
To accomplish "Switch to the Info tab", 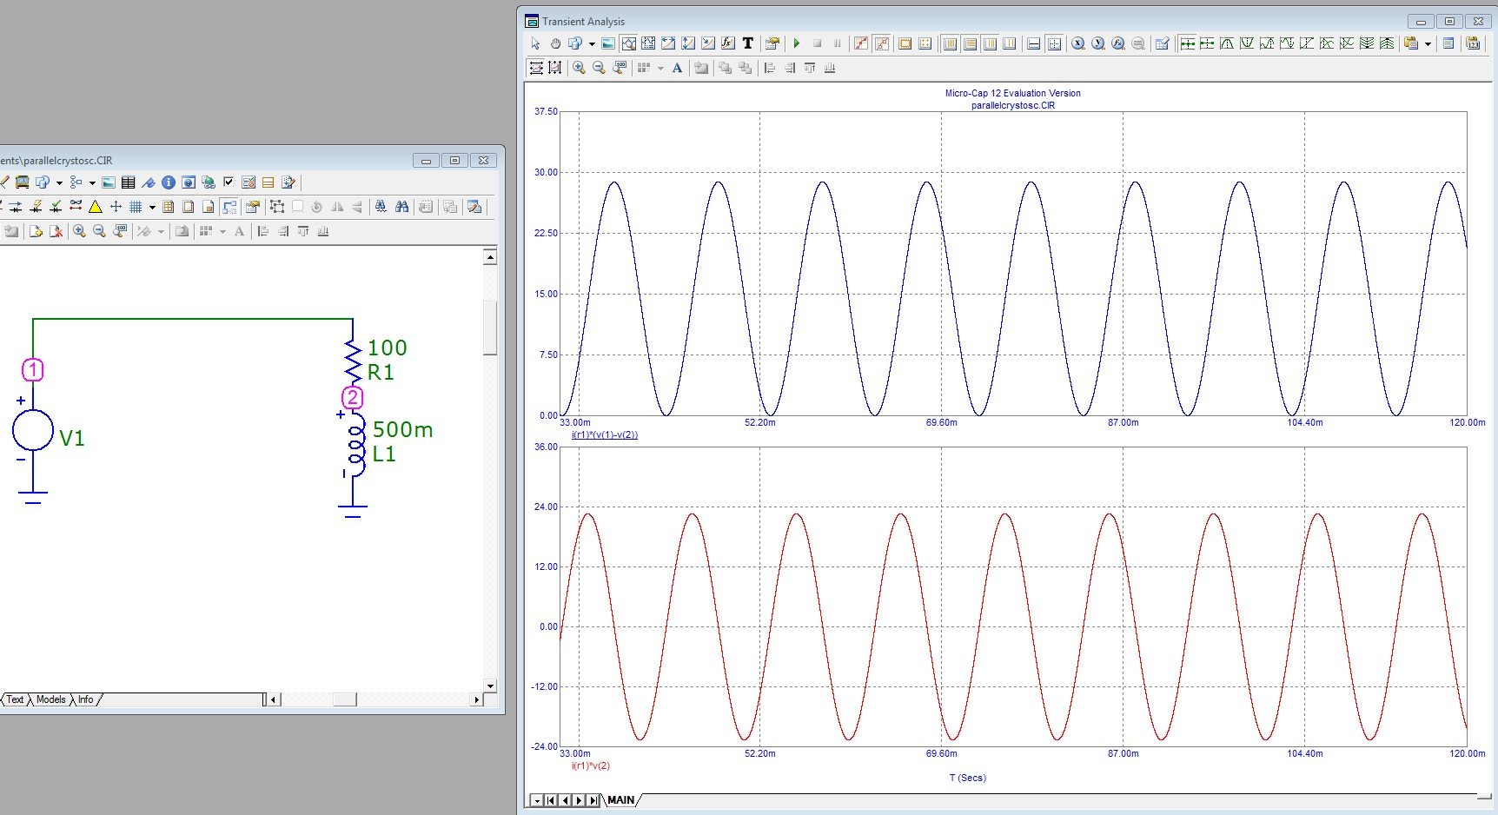I will click(x=85, y=699).
